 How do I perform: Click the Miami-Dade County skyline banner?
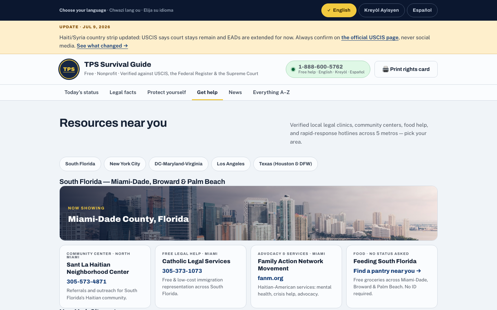point(248,213)
